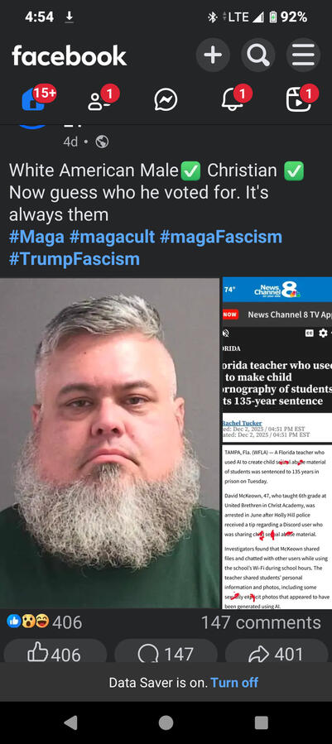332x744 pixels.
Task: Open the 147 comments link
Action: [x=261, y=622]
